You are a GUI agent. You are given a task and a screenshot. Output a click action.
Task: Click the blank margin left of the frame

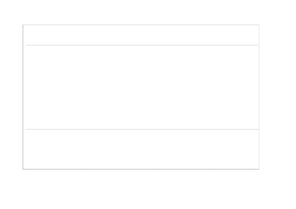[x=11, y=97]
